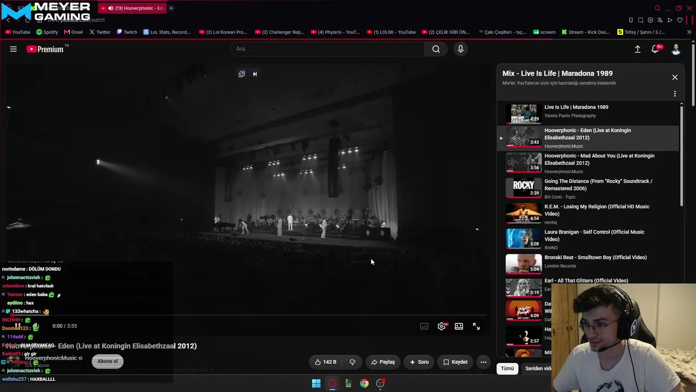Start voice search with the microphone

coord(461,49)
